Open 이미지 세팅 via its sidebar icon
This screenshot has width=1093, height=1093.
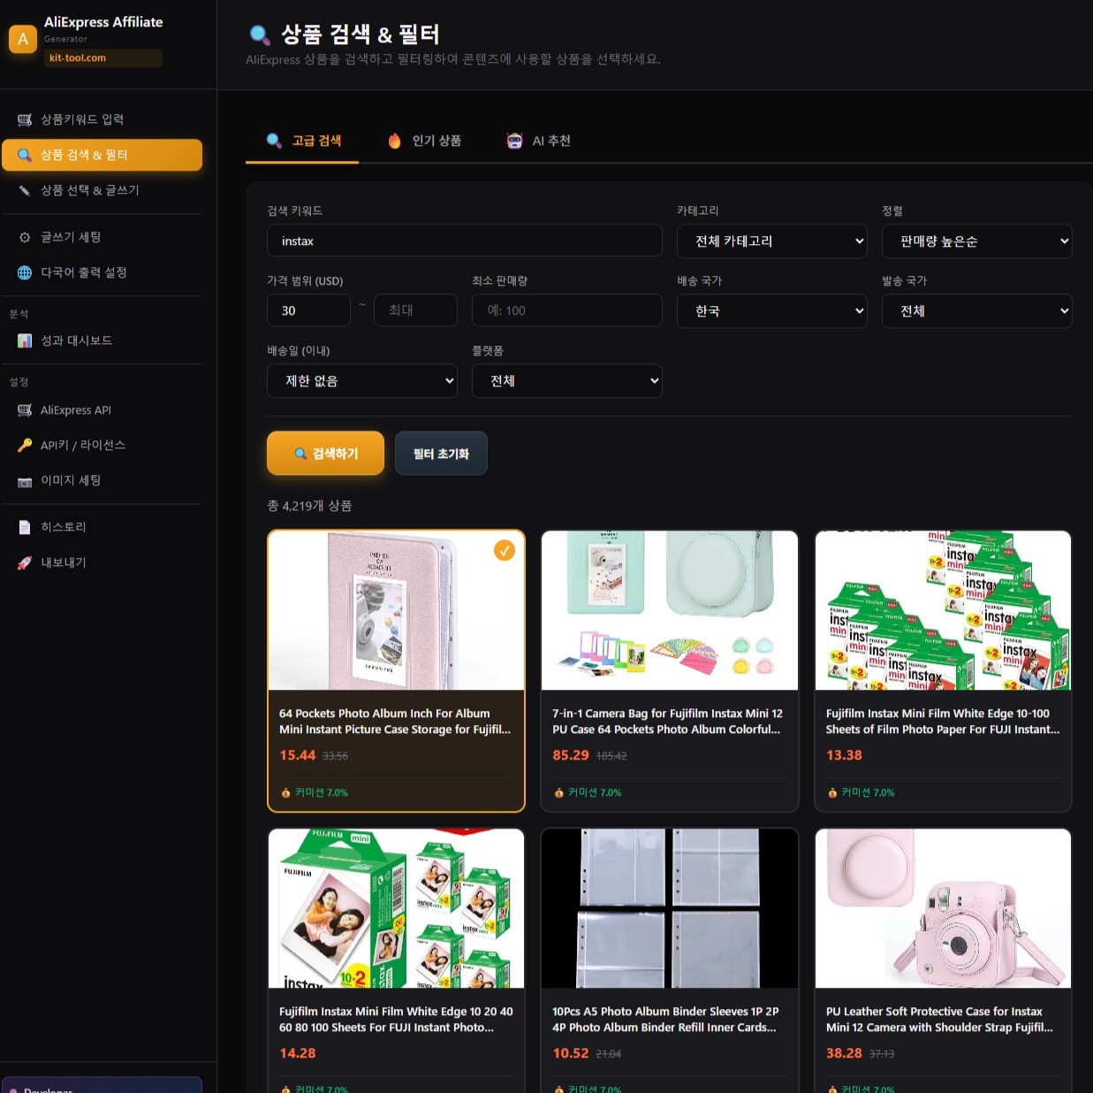[24, 481]
